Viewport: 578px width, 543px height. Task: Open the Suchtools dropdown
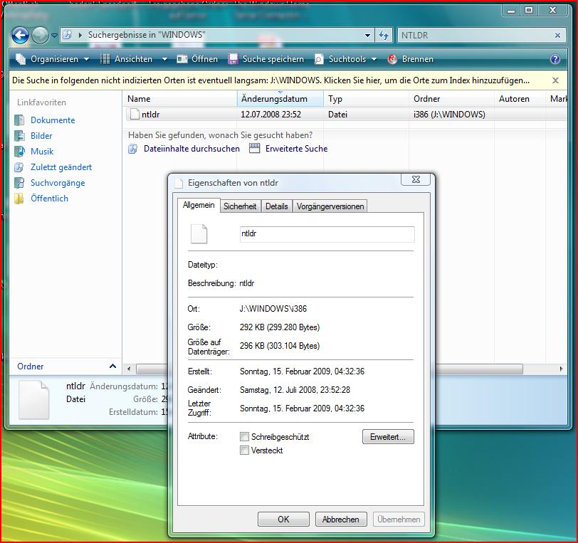click(346, 59)
